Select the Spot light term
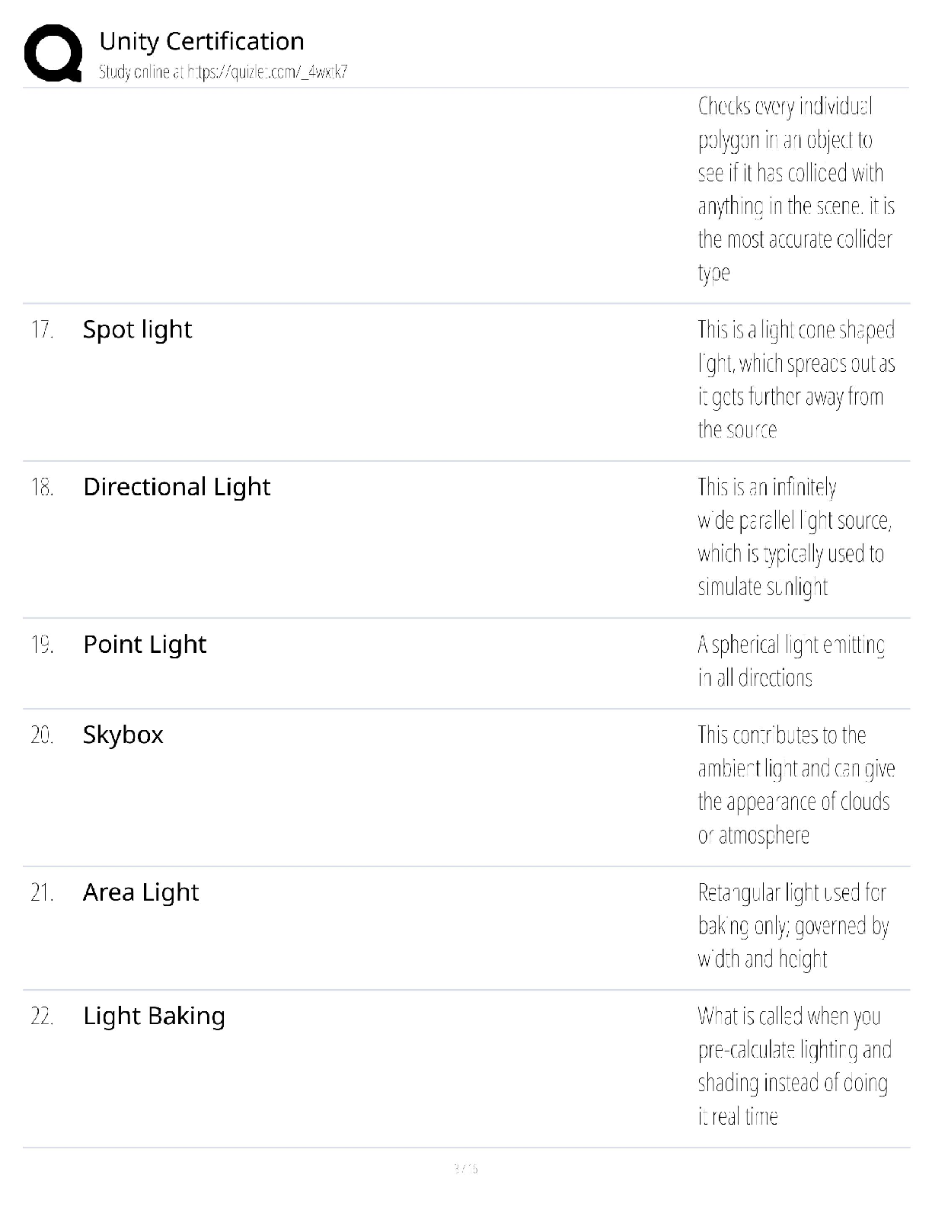 click(x=137, y=329)
